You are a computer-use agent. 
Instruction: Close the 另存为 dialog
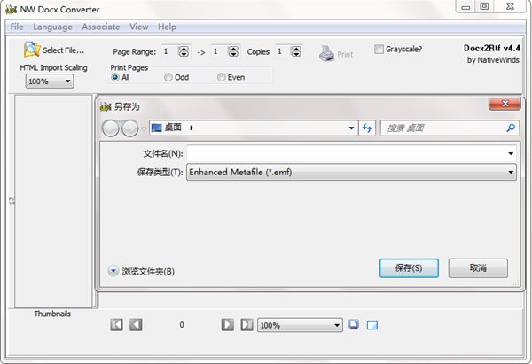pyautogui.click(x=505, y=104)
